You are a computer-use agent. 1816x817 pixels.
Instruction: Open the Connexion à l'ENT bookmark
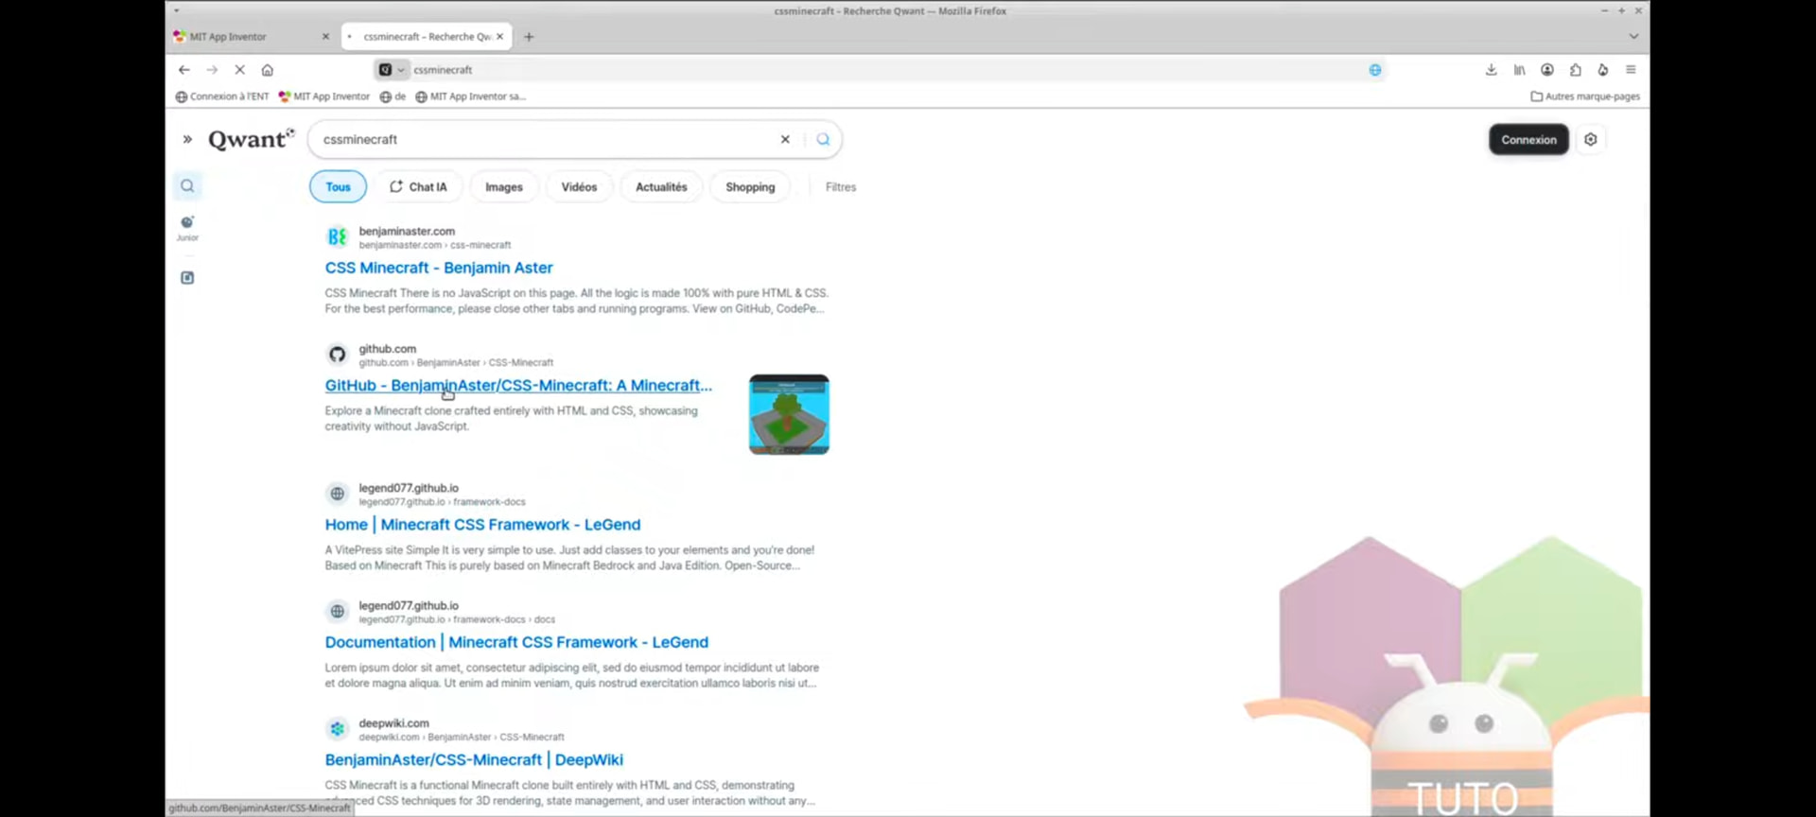(x=222, y=96)
